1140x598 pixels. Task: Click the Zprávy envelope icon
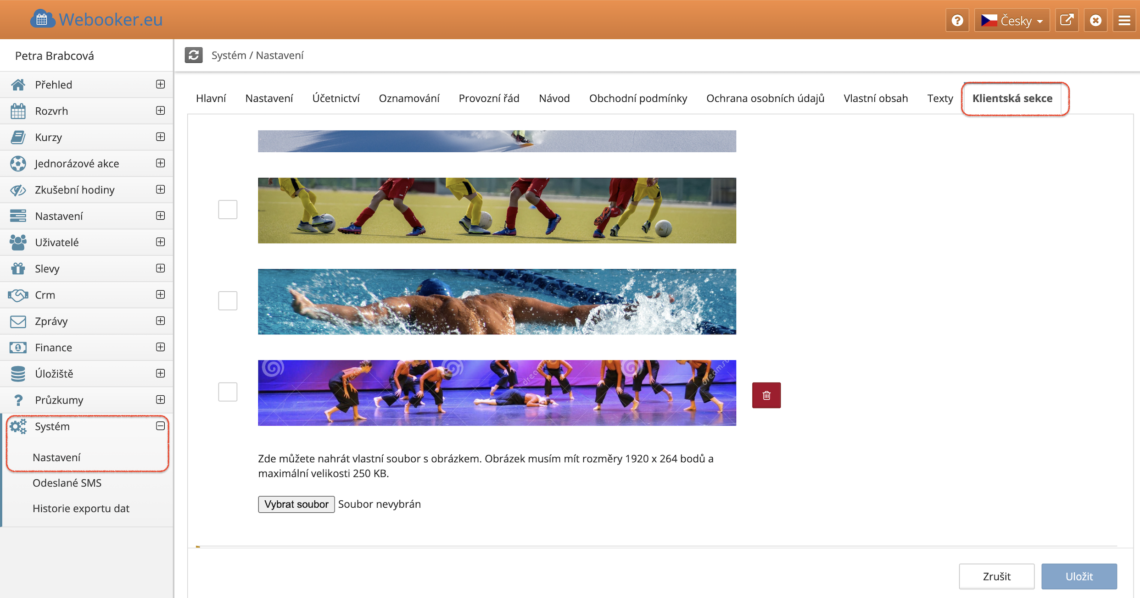(x=18, y=321)
